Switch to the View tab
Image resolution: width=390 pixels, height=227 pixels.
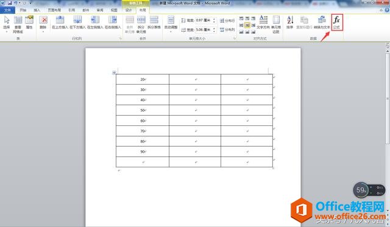[114, 10]
